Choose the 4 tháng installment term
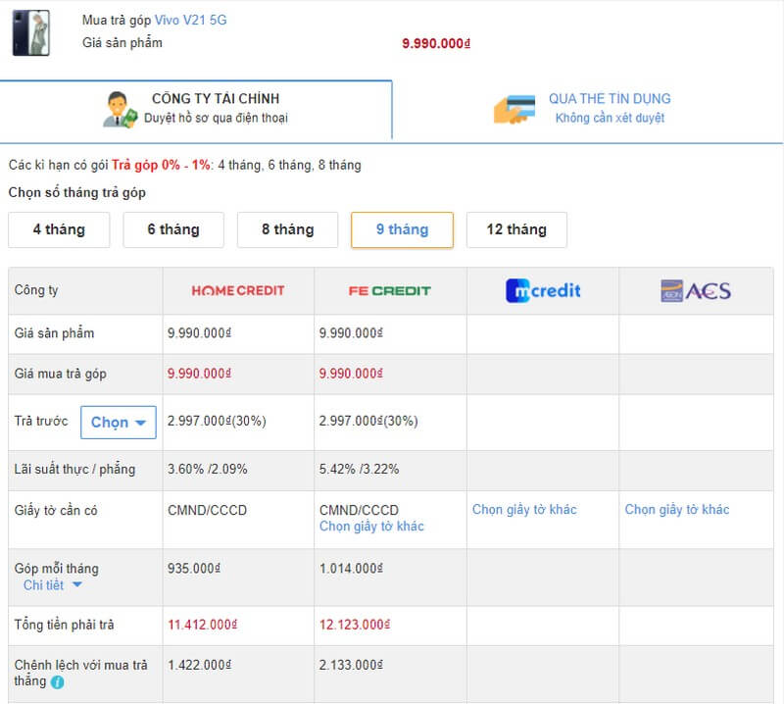 59,229
